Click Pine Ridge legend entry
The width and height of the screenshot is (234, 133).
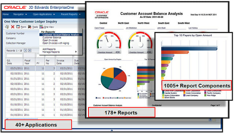[x=210, y=95]
